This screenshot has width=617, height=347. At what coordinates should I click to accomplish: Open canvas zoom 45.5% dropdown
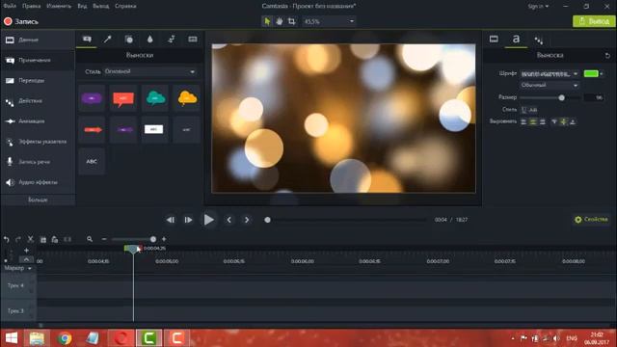[329, 21]
